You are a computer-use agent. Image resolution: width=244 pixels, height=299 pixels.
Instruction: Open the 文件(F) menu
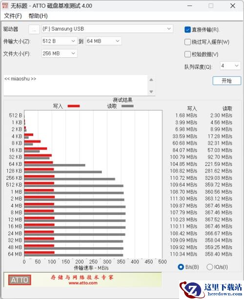tap(13, 16)
